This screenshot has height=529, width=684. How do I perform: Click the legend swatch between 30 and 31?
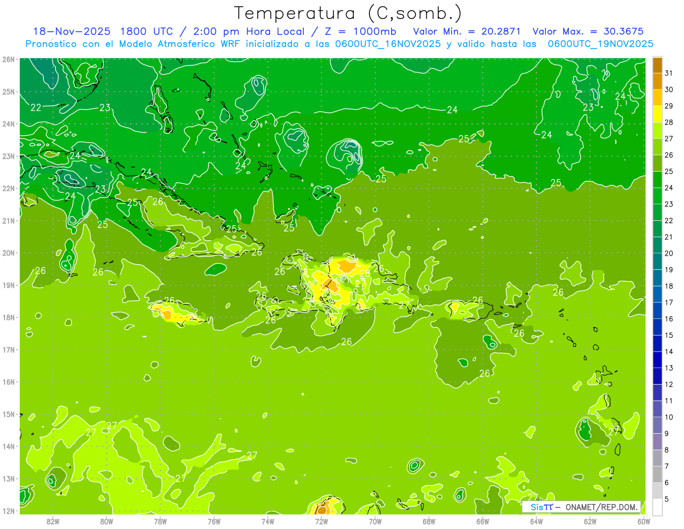point(658,81)
